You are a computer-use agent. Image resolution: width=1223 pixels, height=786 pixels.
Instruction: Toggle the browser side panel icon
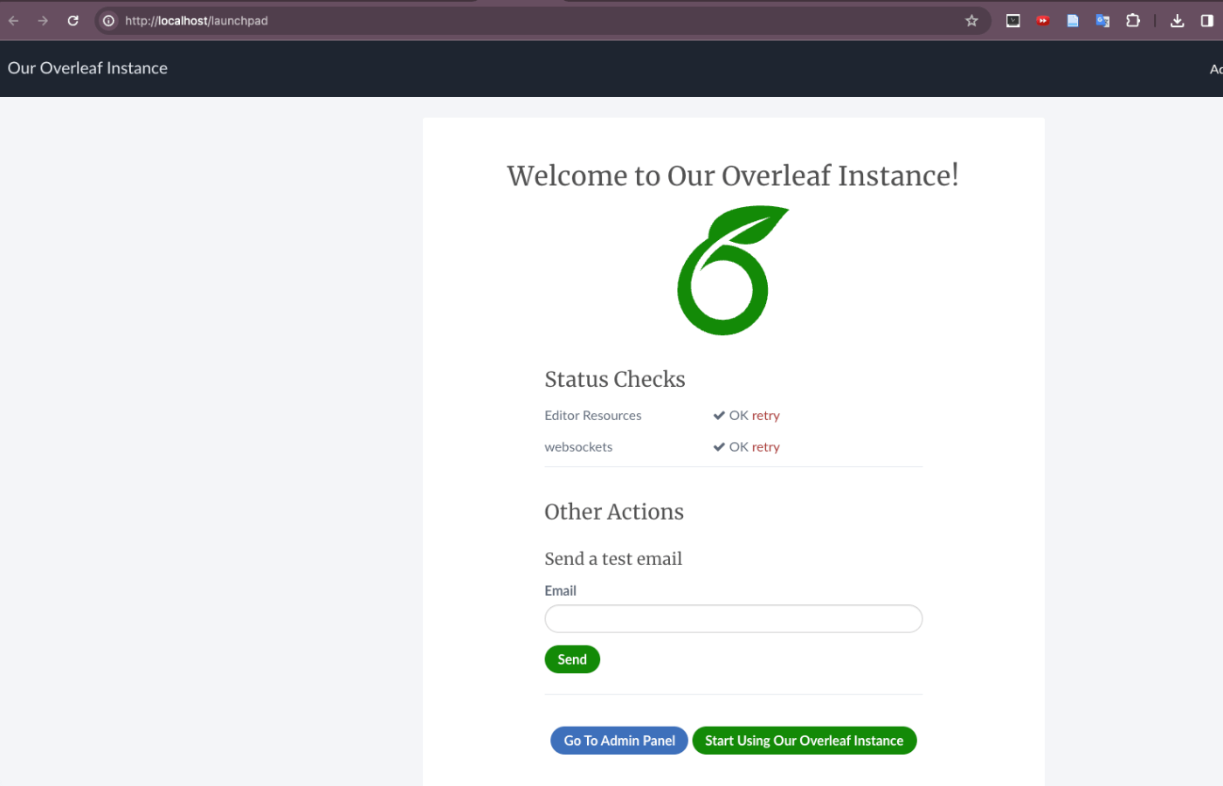click(1207, 21)
